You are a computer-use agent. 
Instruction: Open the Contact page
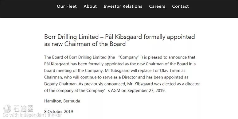pos(180,6)
